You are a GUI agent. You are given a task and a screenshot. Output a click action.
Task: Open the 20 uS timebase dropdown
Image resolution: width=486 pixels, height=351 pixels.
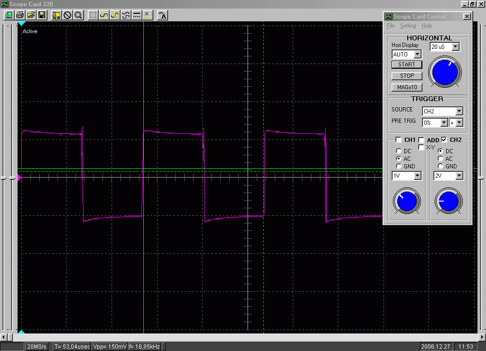pyautogui.click(x=455, y=47)
